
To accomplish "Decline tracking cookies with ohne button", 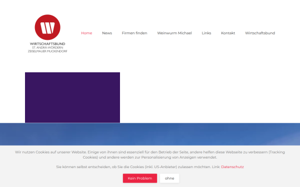I will [x=169, y=178].
